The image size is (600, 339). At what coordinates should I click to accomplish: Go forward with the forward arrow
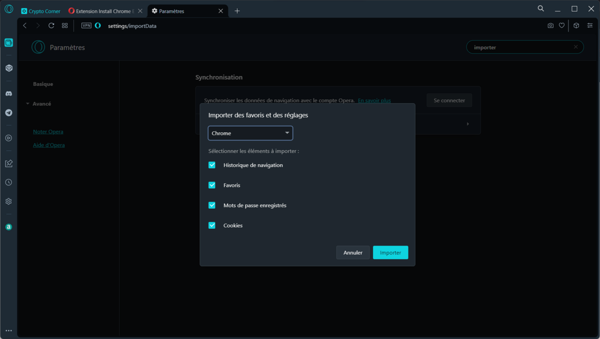point(38,25)
